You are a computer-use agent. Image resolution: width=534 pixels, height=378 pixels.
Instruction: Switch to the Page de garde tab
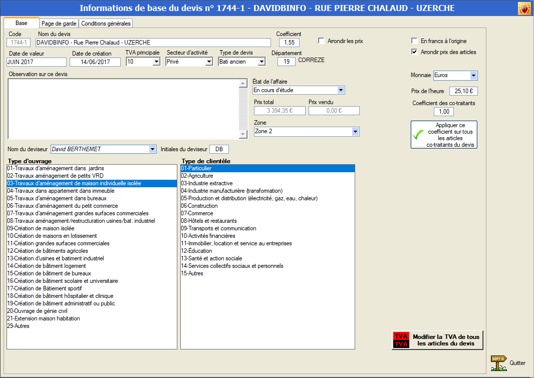59,24
